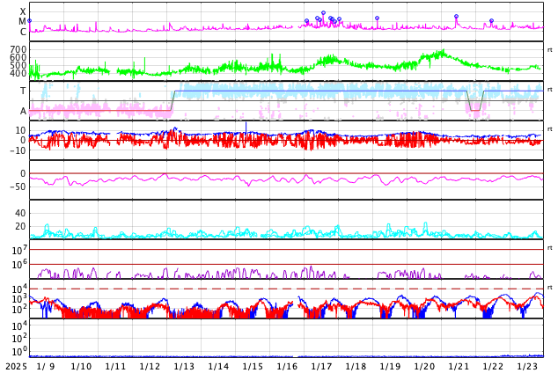
Task: Click the '2025' year label
Action: 17,367
